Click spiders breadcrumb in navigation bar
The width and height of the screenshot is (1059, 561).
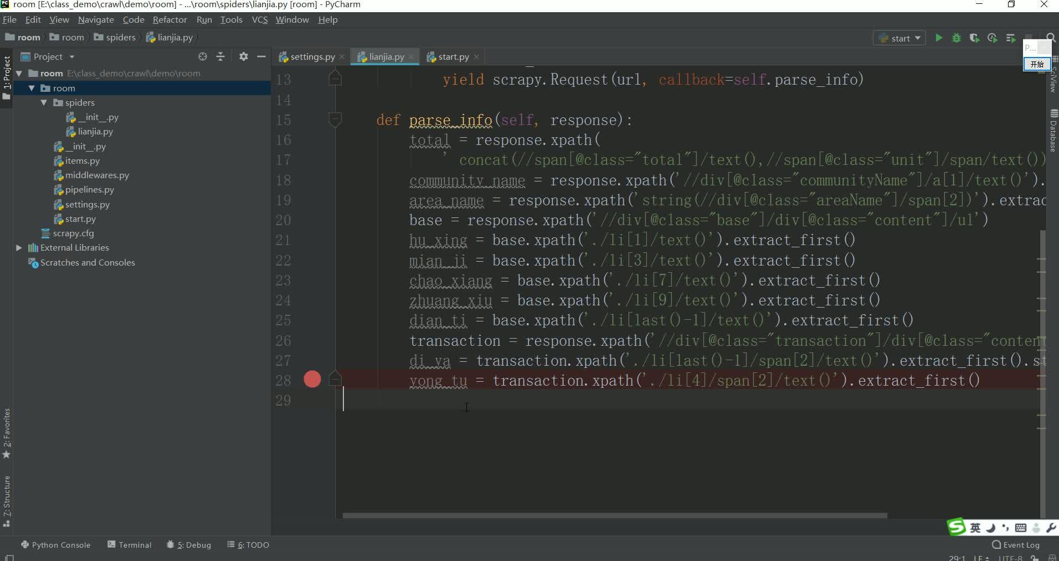click(115, 38)
